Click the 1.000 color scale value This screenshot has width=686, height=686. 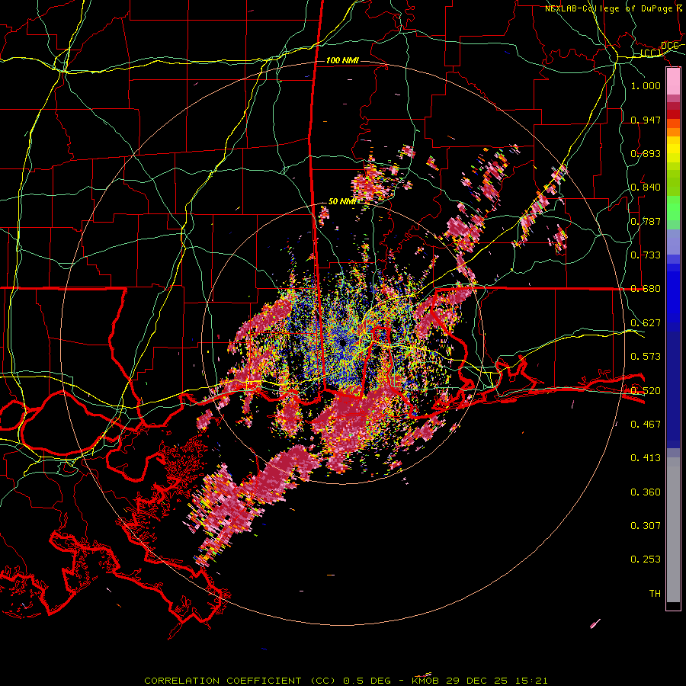point(646,85)
